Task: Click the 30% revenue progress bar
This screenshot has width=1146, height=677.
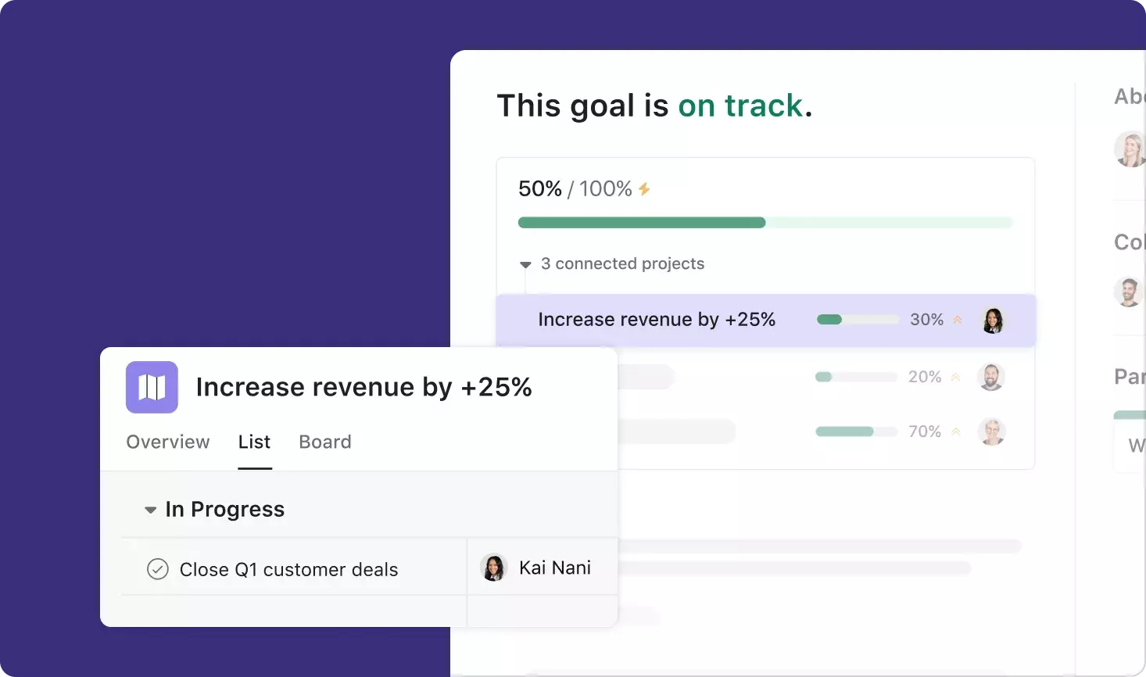Action: click(857, 320)
